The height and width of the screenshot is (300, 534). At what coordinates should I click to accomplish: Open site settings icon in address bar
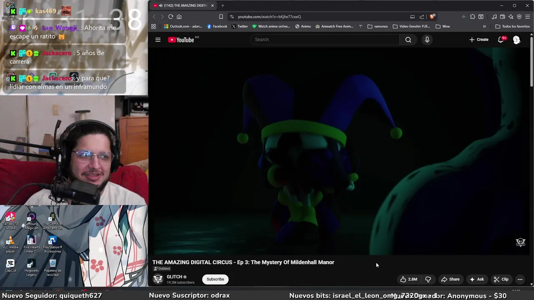[x=232, y=17]
